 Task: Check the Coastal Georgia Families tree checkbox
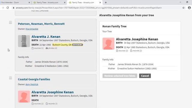point(10,78)
